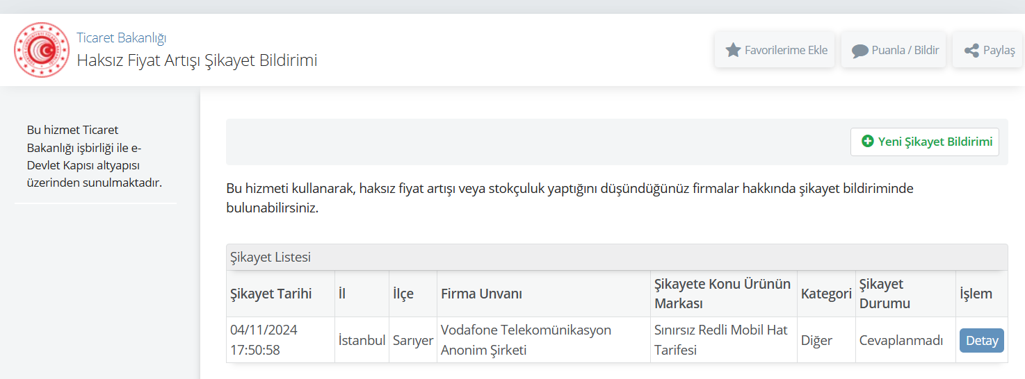
Task: Click the star icon in Favorilerime Ekle
Action: (x=733, y=50)
